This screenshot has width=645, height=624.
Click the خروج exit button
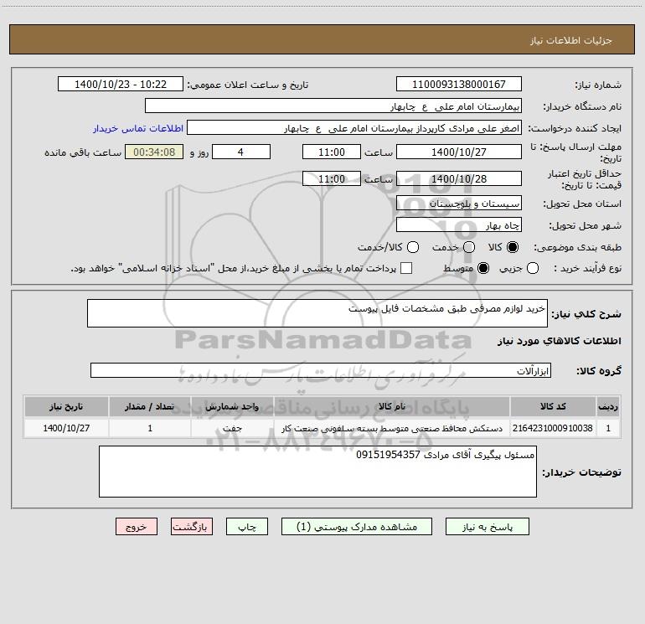click(x=137, y=527)
